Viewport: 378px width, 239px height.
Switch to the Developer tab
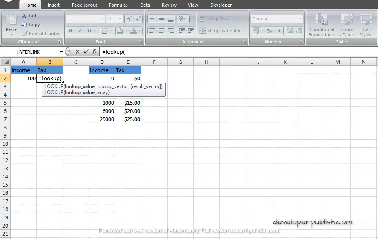(x=221, y=5)
